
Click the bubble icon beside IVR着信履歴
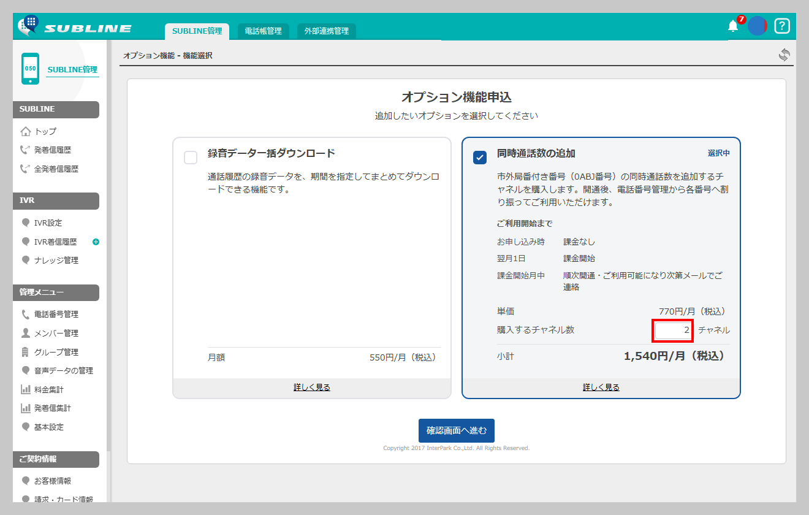[25, 242]
